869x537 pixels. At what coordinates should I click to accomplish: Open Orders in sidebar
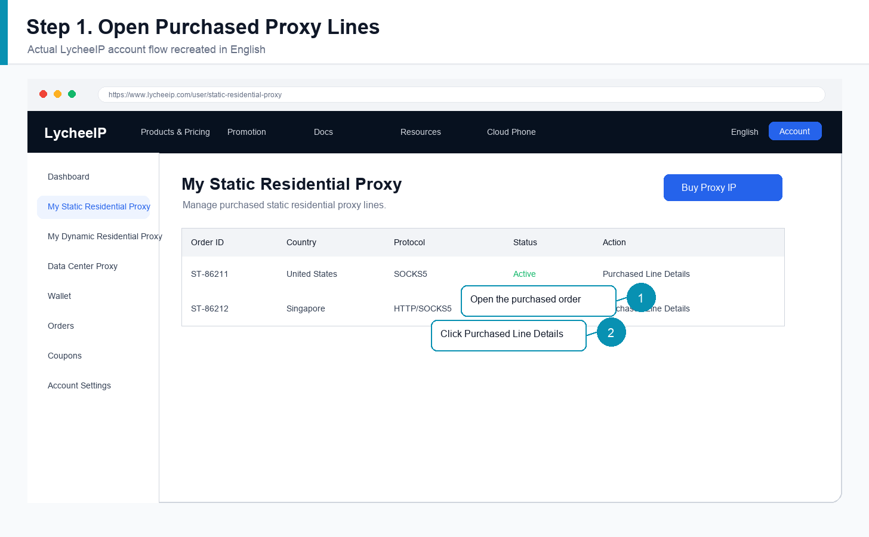coord(61,326)
